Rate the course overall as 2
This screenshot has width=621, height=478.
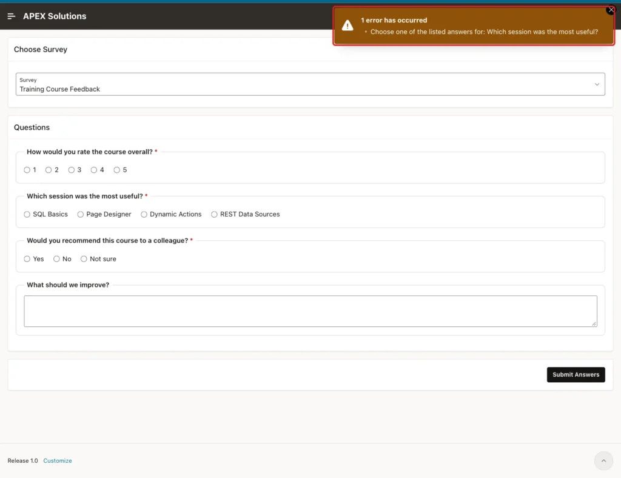pos(49,170)
